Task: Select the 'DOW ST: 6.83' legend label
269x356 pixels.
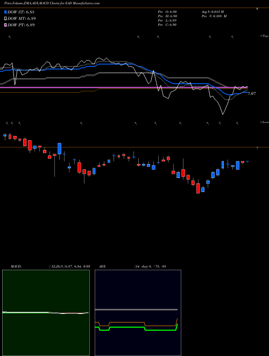Action: pos(21,12)
